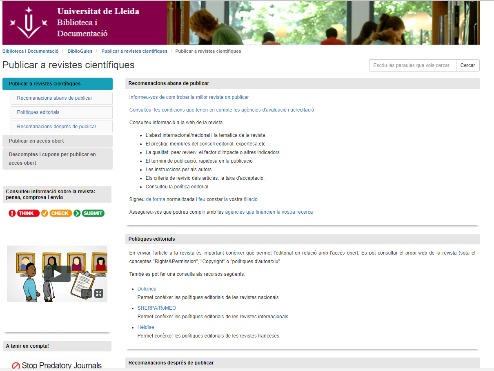Open the Biblioteca i Documentació breadcrumb
Image resolution: width=494 pixels, height=371 pixels.
click(x=31, y=51)
